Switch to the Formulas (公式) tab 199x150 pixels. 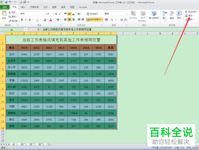pyautogui.click(x=45, y=7)
